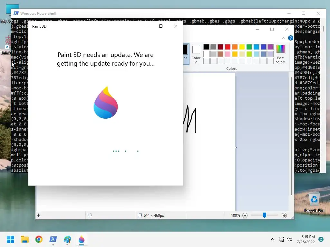Screen dimensions: 330x247
Task: Close the Paint window behind
Action: coord(286,29)
